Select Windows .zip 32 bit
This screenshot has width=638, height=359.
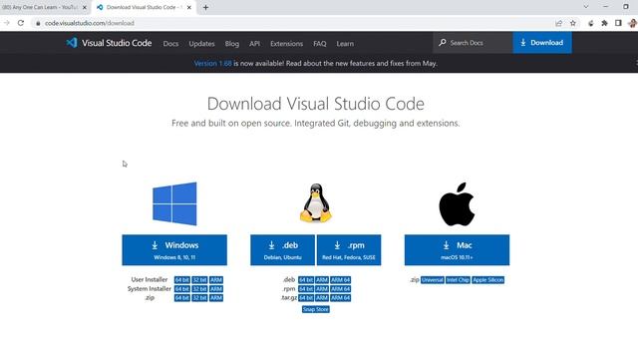click(199, 298)
